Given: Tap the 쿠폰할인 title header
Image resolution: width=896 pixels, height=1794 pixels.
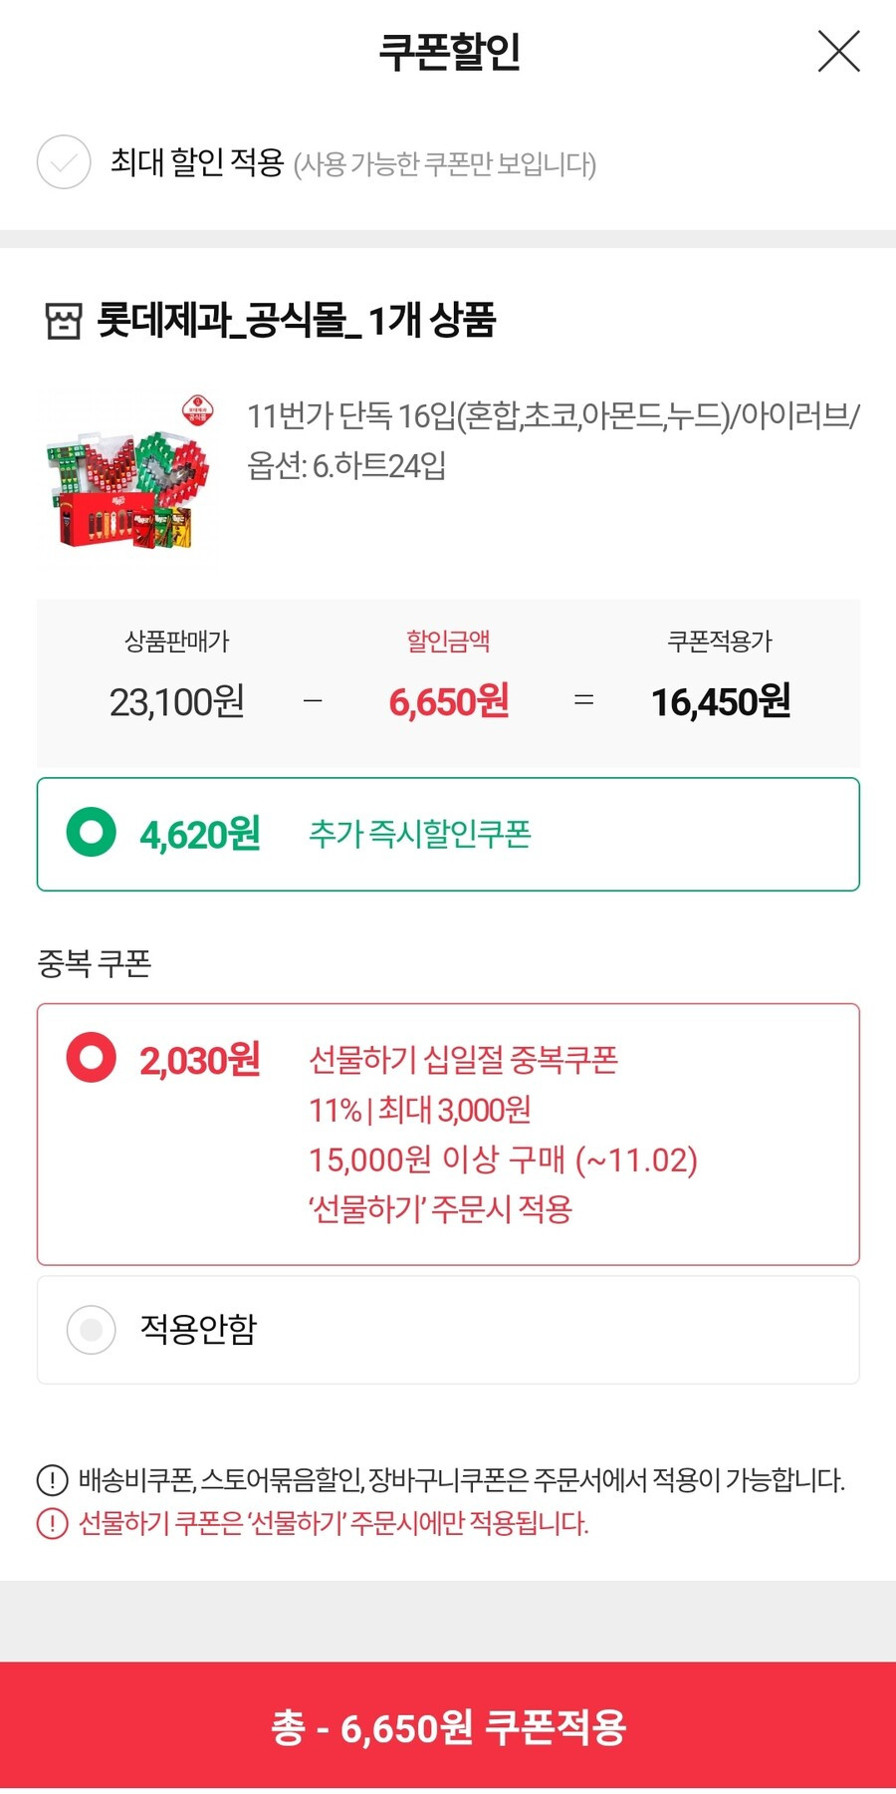Looking at the screenshot, I should click(449, 52).
